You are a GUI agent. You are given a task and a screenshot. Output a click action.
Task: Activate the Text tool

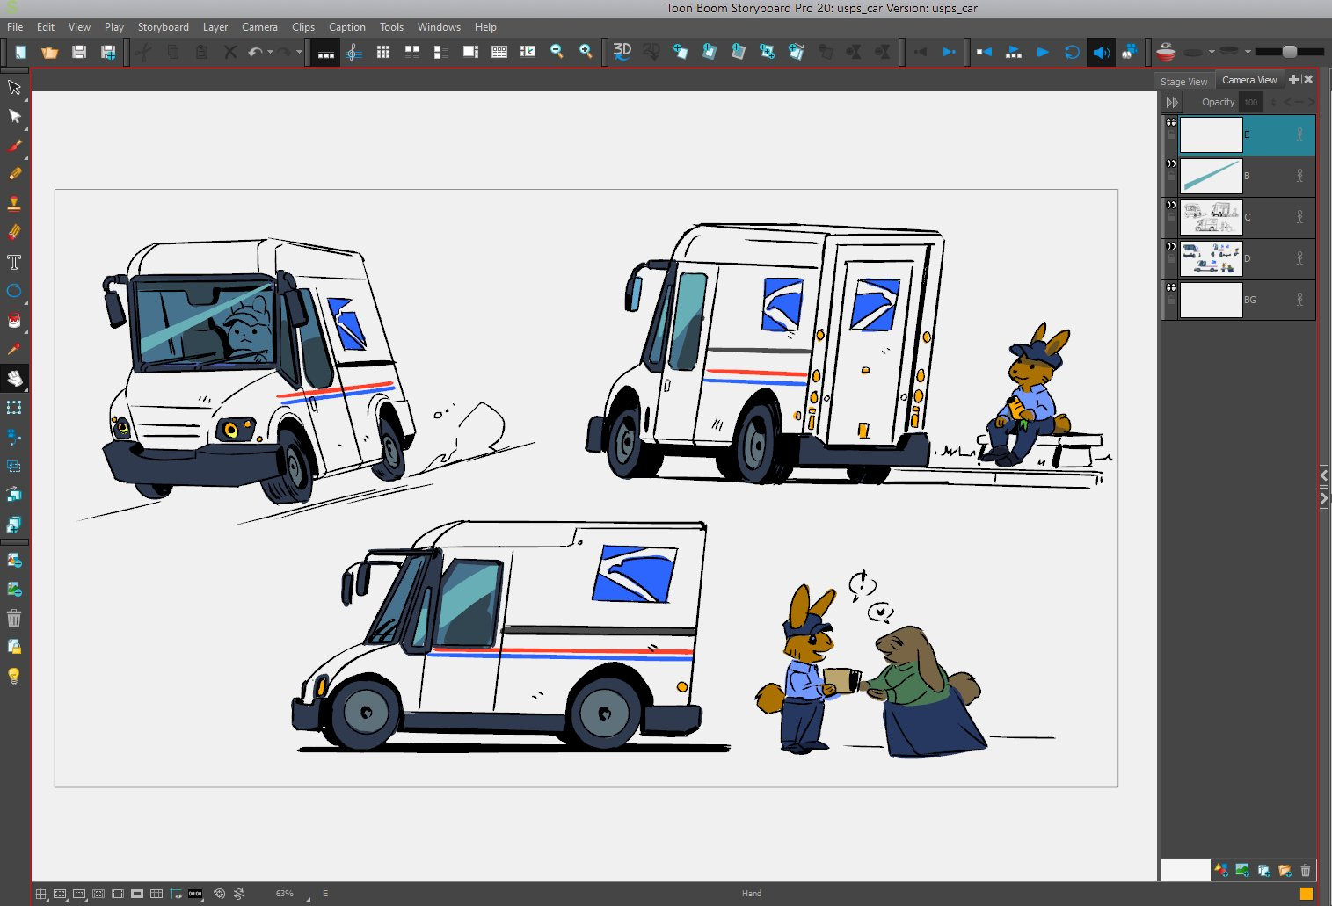pos(14,262)
